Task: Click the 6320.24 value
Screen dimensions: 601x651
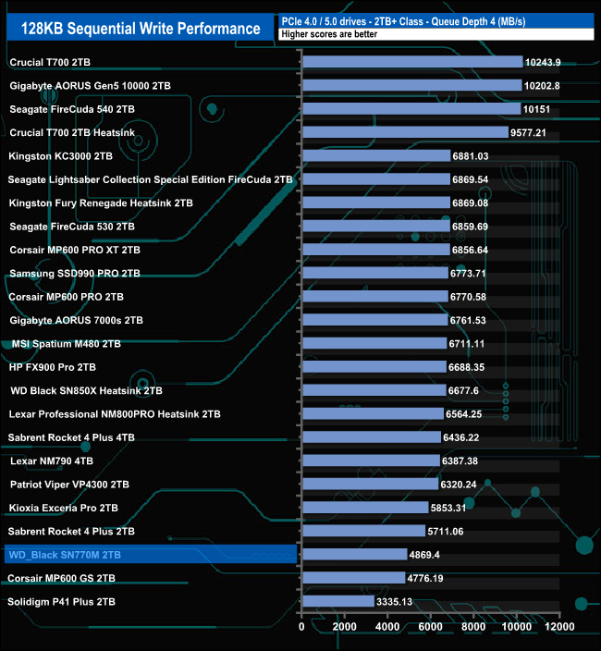Action: [459, 485]
